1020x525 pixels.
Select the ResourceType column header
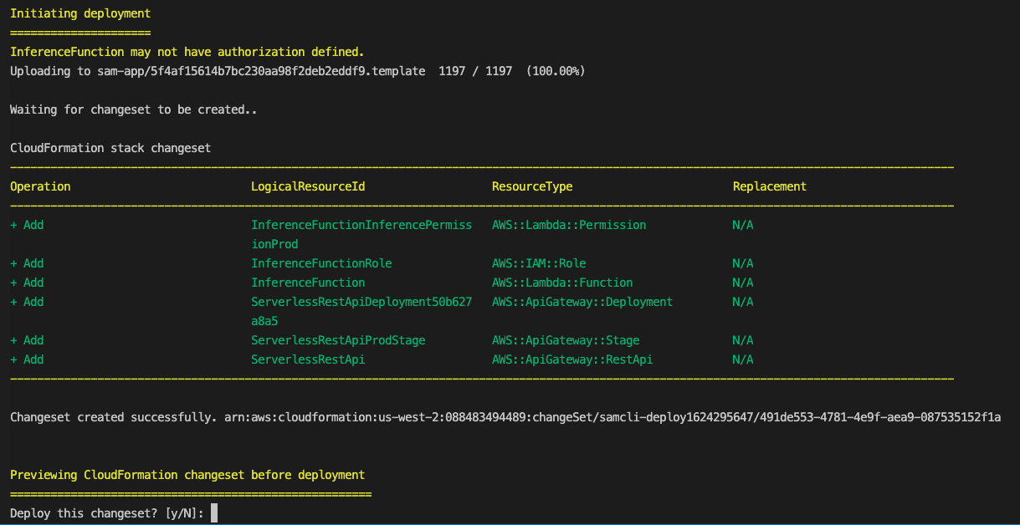pyautogui.click(x=532, y=186)
